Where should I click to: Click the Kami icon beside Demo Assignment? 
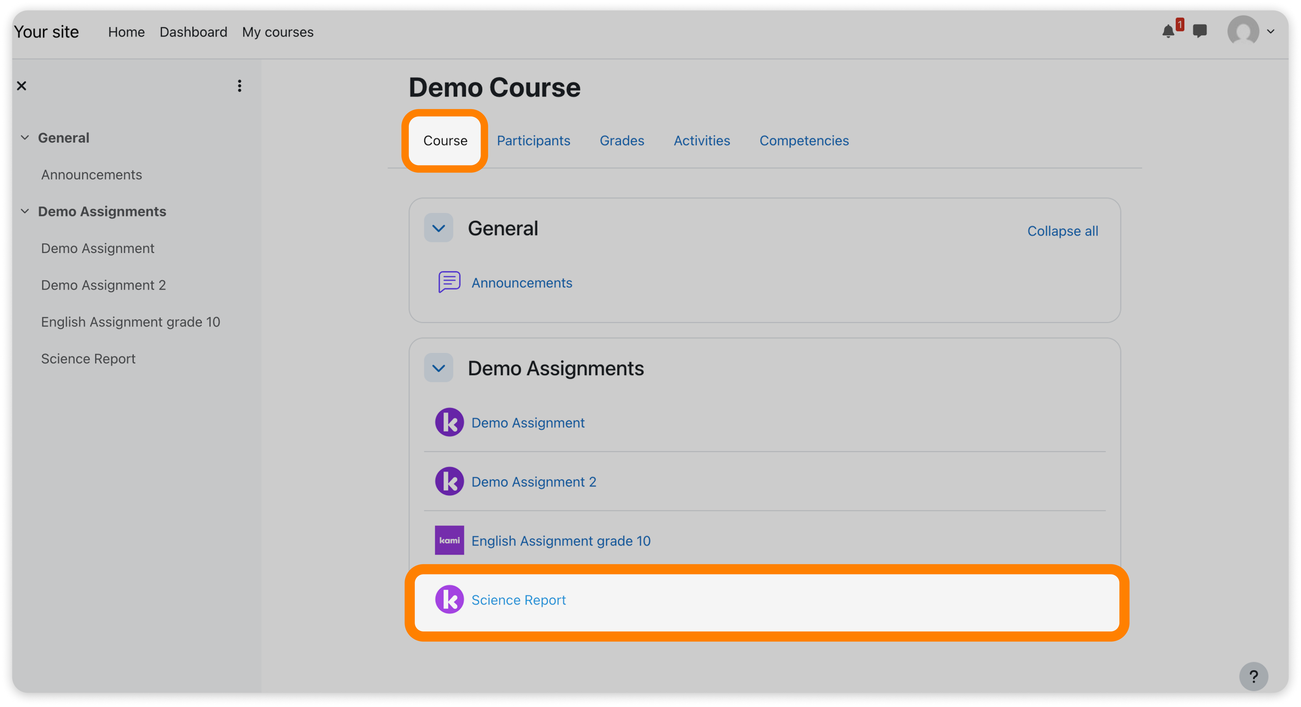pos(449,422)
